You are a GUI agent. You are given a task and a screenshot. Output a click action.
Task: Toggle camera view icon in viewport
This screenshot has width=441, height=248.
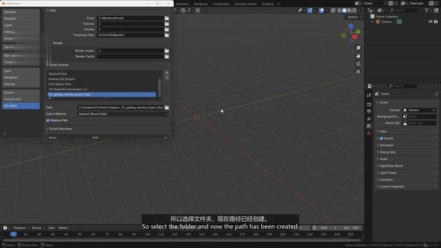358,64
